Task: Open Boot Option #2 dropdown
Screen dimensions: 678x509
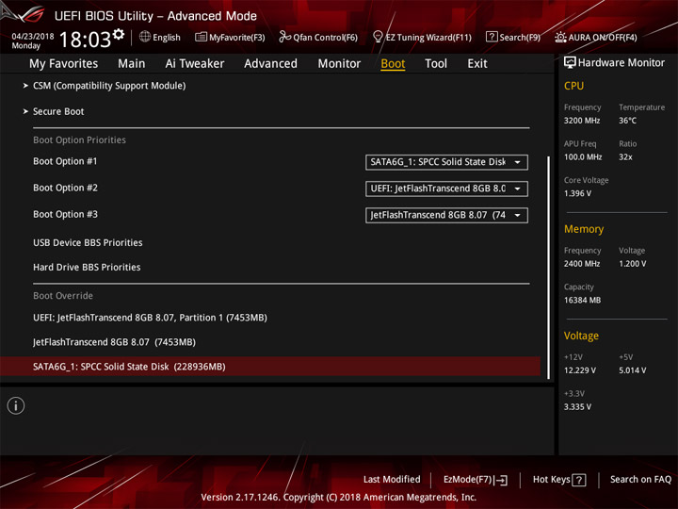Action: (446, 189)
